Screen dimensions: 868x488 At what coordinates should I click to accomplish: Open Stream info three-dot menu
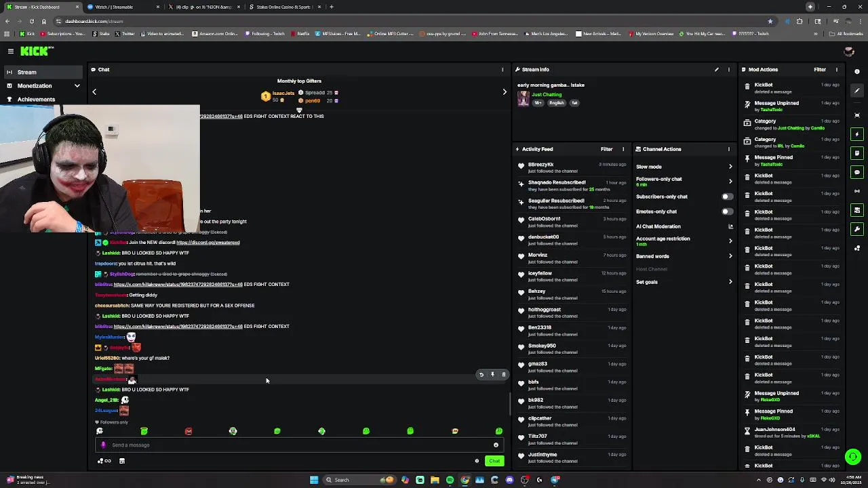point(729,69)
